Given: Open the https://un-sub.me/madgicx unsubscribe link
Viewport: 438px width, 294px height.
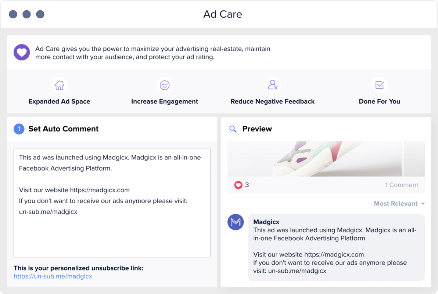Looking at the screenshot, I should pos(53,276).
